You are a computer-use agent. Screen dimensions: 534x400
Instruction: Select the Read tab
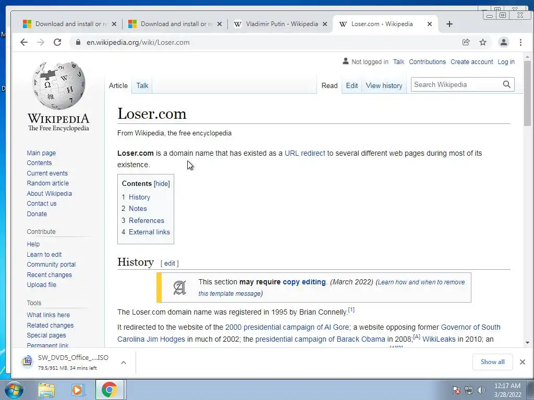(x=330, y=86)
